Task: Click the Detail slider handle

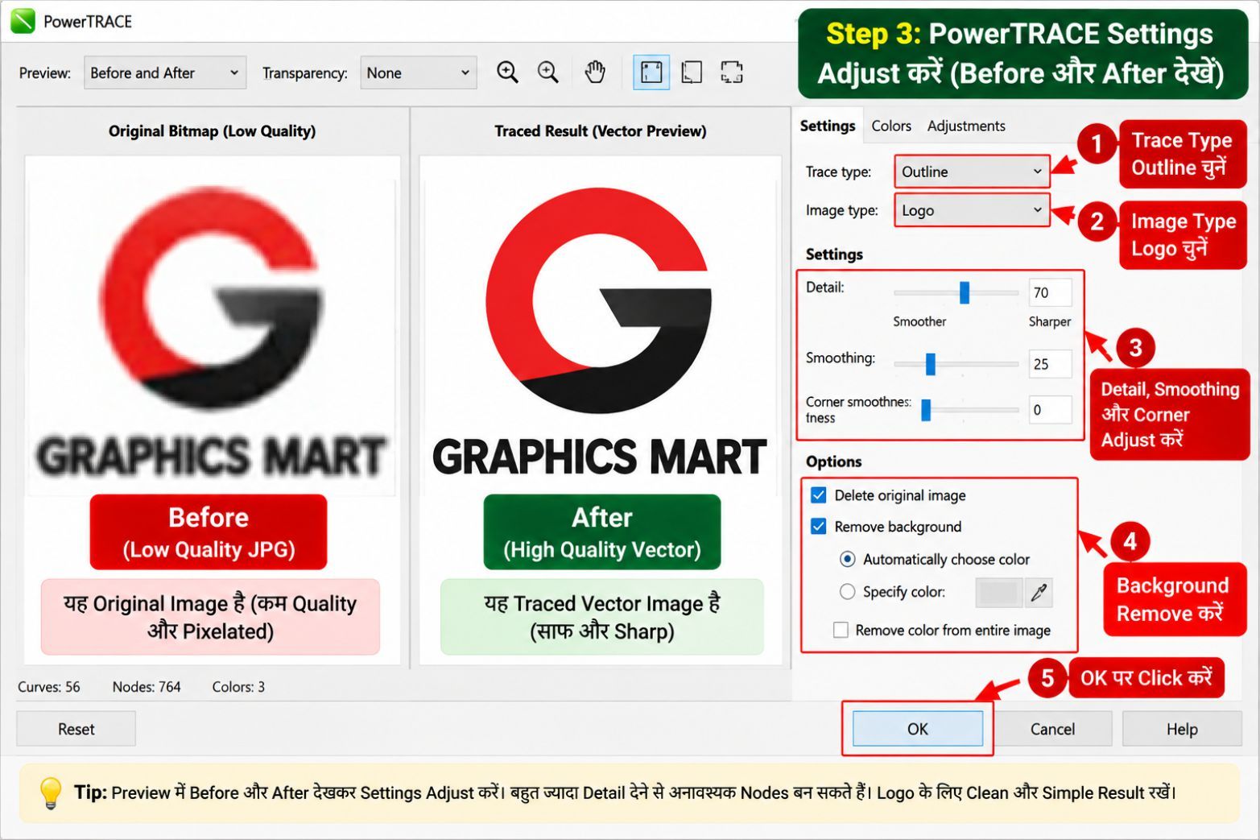Action: tap(964, 292)
